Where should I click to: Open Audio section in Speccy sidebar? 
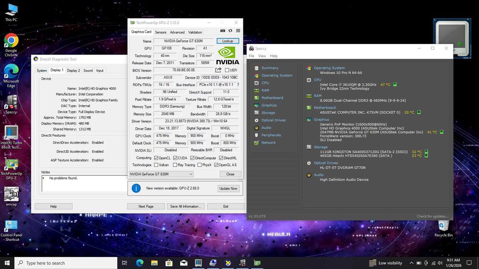coord(266,128)
